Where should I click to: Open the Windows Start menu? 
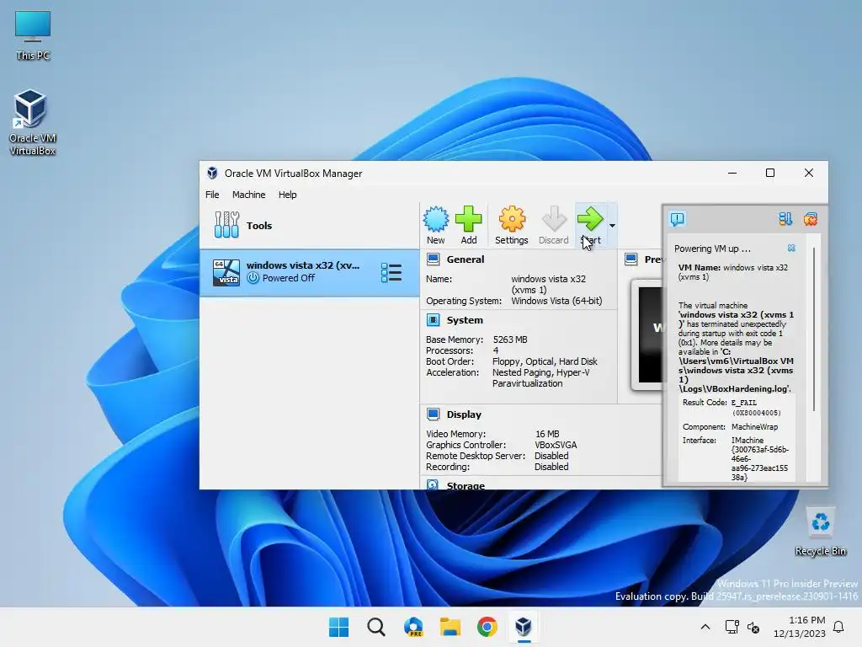click(338, 627)
